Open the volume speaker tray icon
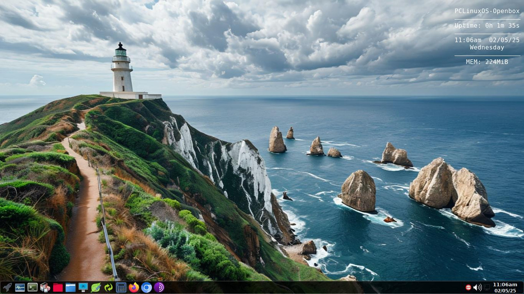 477,287
